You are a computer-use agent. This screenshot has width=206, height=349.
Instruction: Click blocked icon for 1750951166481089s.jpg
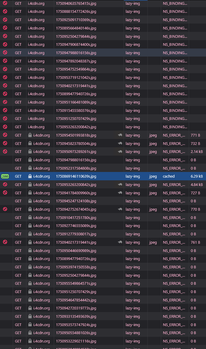5,102
